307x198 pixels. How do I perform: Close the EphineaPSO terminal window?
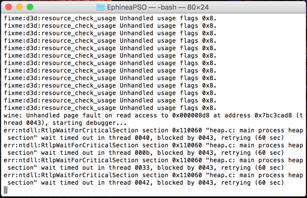coord(8,7)
